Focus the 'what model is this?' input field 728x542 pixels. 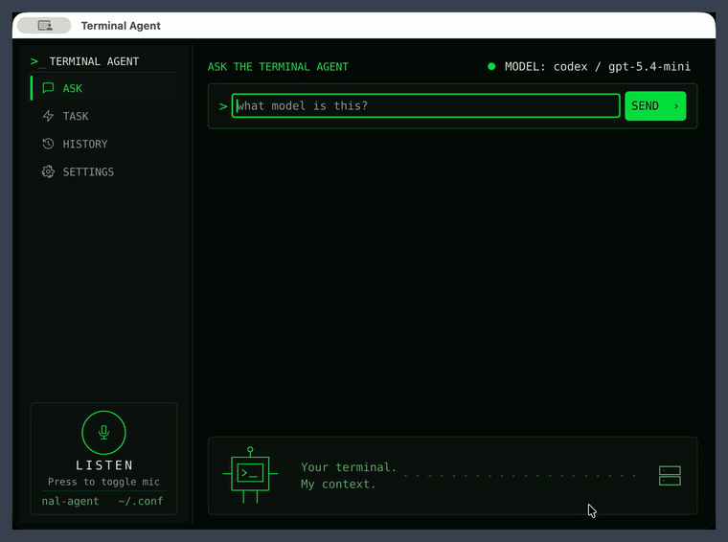[425, 105]
